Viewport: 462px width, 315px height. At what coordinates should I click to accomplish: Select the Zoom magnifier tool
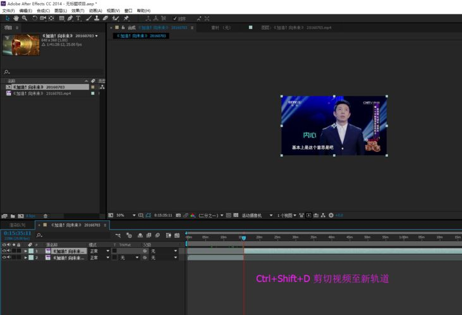24,18
